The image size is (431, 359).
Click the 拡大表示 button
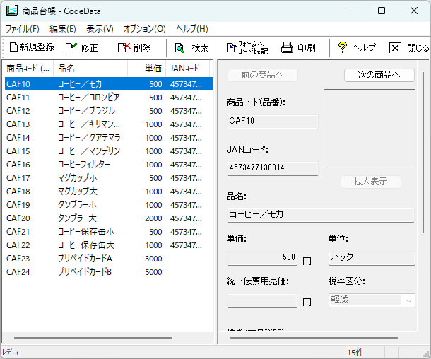coord(370,182)
